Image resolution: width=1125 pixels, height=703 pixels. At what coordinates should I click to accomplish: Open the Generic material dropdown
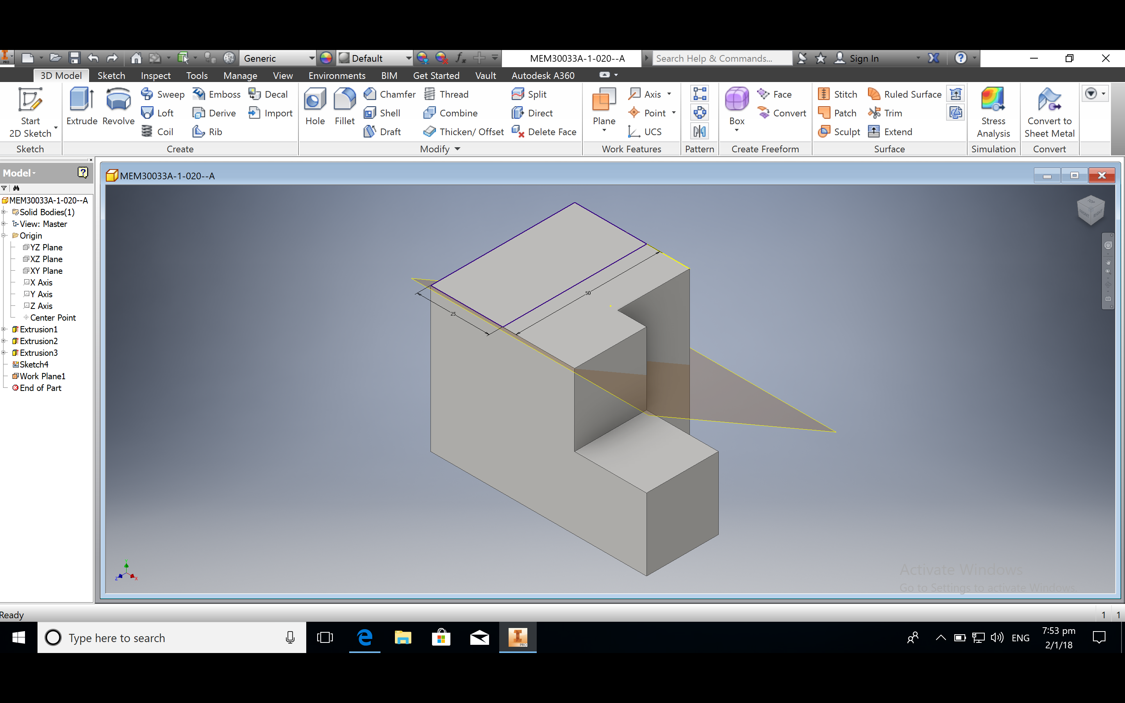click(311, 58)
